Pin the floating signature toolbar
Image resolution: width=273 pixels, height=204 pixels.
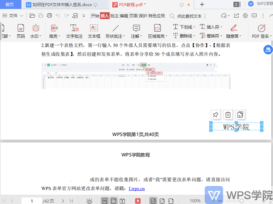point(215,115)
